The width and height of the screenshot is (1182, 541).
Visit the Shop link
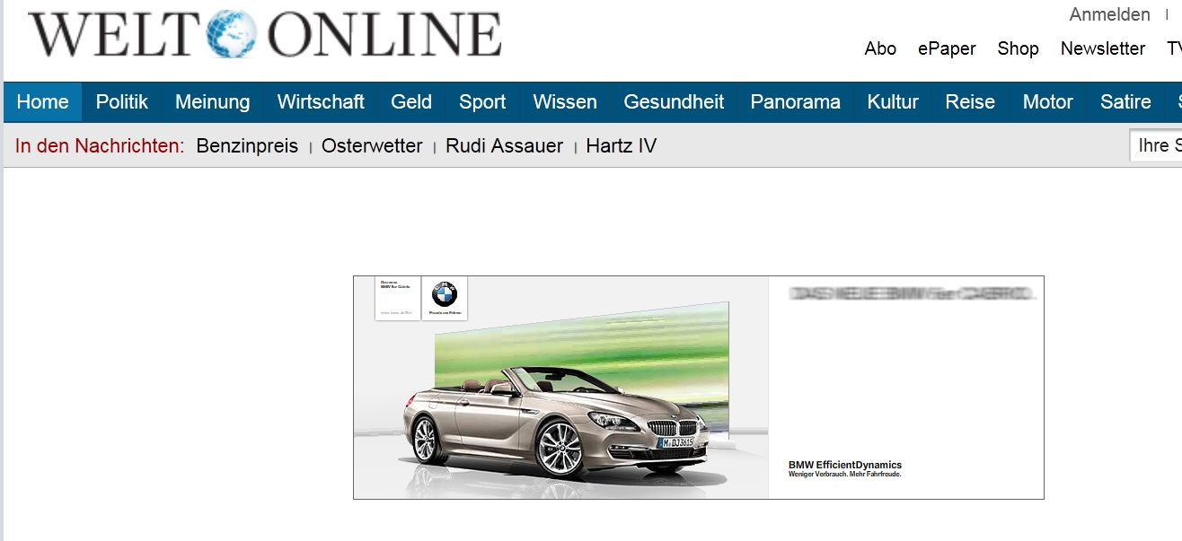coord(1018,48)
